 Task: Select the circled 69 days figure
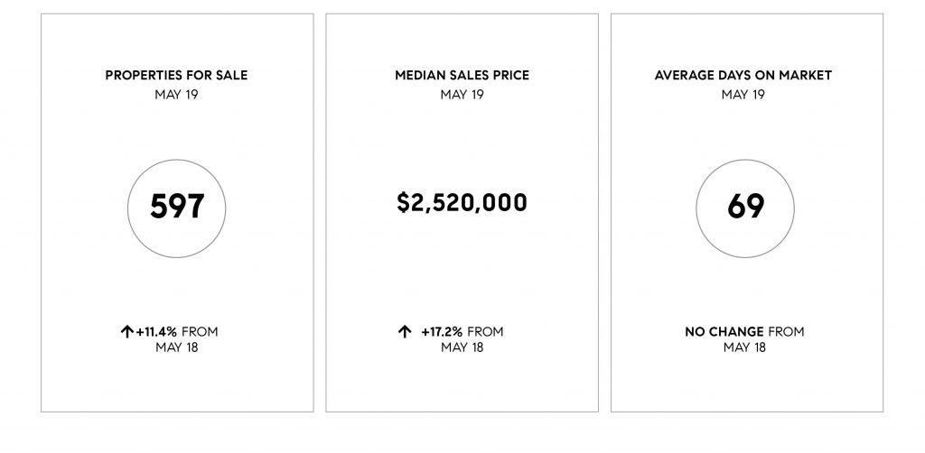(x=745, y=208)
